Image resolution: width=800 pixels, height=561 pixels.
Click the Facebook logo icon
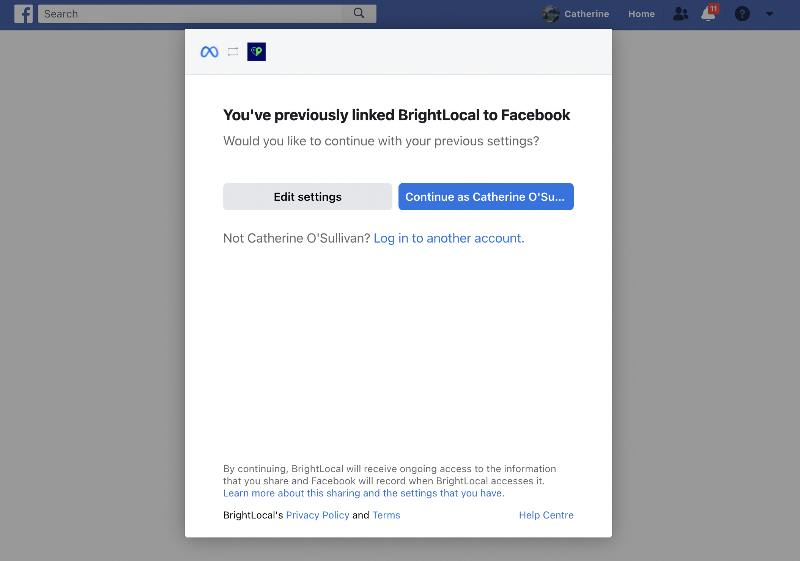(x=24, y=14)
